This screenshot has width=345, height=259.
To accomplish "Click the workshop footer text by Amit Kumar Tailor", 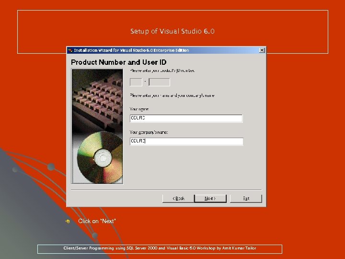I will pos(160,248).
